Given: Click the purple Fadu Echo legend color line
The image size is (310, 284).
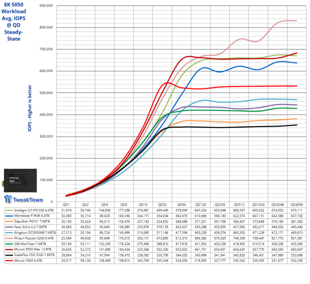Looking at the screenshot, I should (9, 227).
